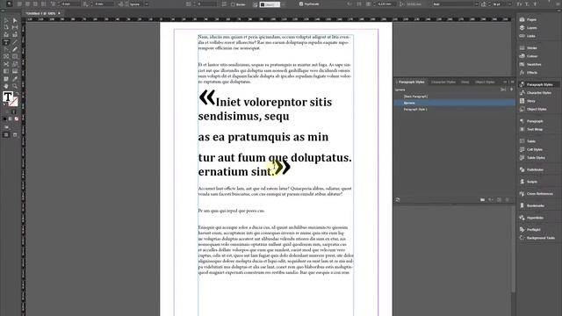562x316 pixels.
Task: Toggle the Border checkbox in control bar
Action: pyautogui.click(x=233, y=4)
